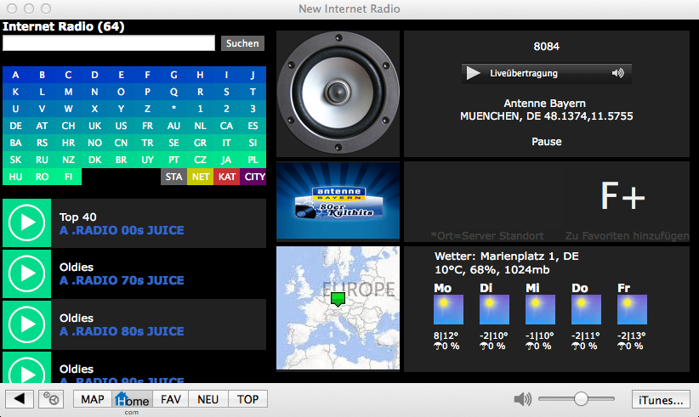Select country code HU
The width and height of the screenshot is (699, 417).
[15, 177]
